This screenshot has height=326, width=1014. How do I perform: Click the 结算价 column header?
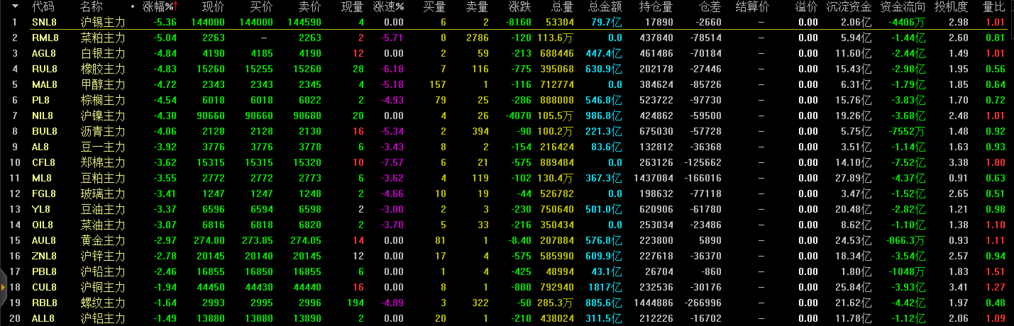pyautogui.click(x=753, y=7)
